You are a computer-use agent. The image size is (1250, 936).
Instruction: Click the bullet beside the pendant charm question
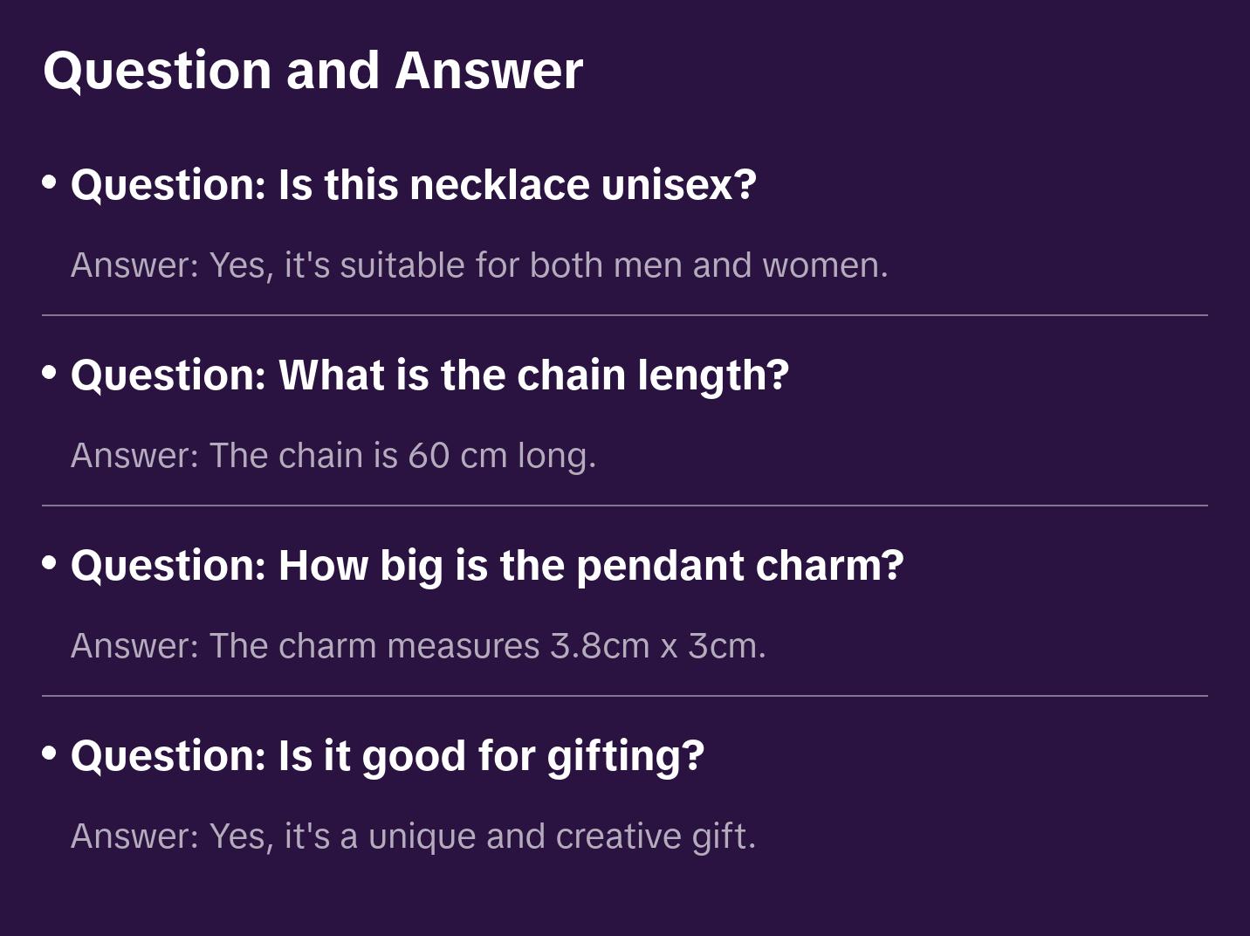[x=50, y=563]
